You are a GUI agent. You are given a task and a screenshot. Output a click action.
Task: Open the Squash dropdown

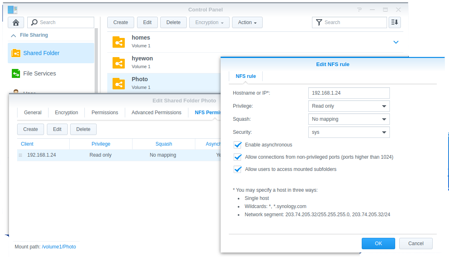click(x=349, y=119)
